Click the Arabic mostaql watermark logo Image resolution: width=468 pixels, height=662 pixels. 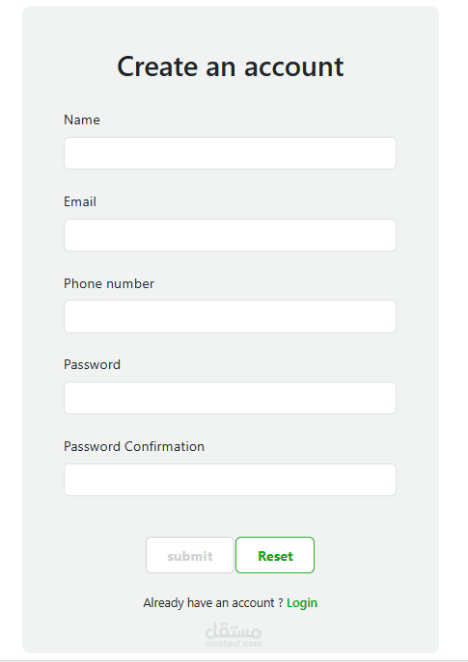coord(234,631)
